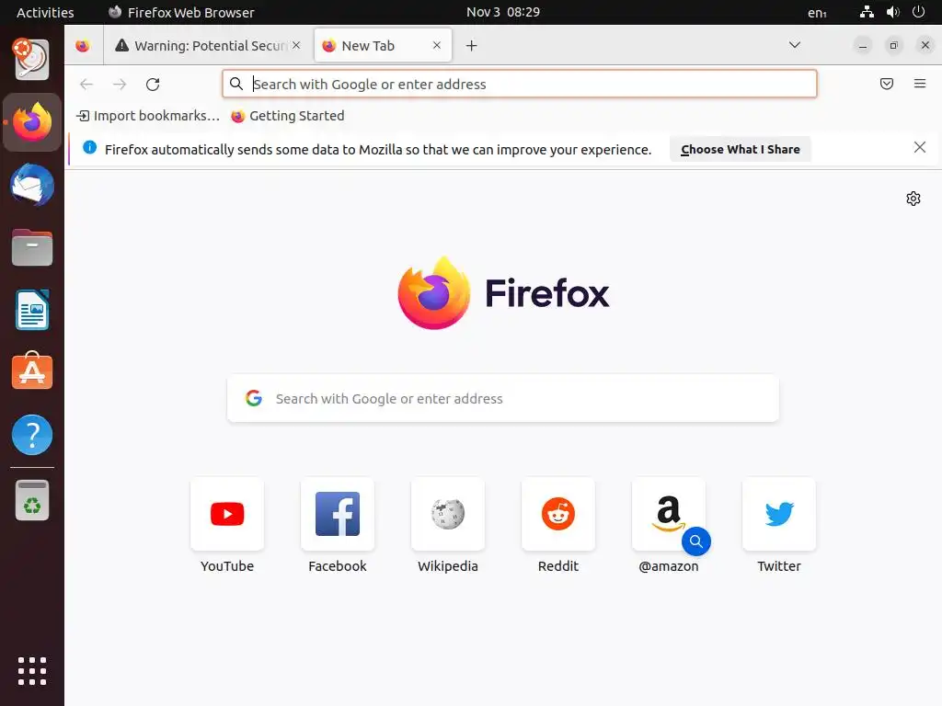The image size is (942, 706).
Task: Open Thunderbird Mail from dock
Action: pos(32,185)
